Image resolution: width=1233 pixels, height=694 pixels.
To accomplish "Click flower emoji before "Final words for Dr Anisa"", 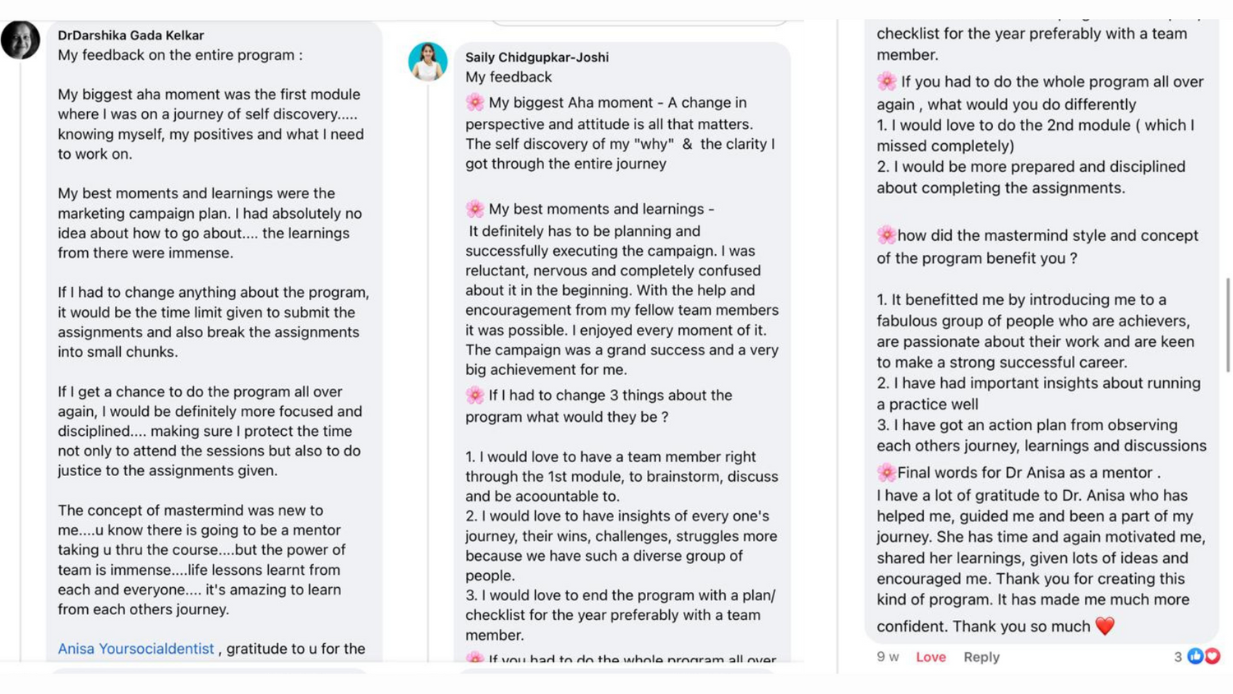I will pos(886,473).
